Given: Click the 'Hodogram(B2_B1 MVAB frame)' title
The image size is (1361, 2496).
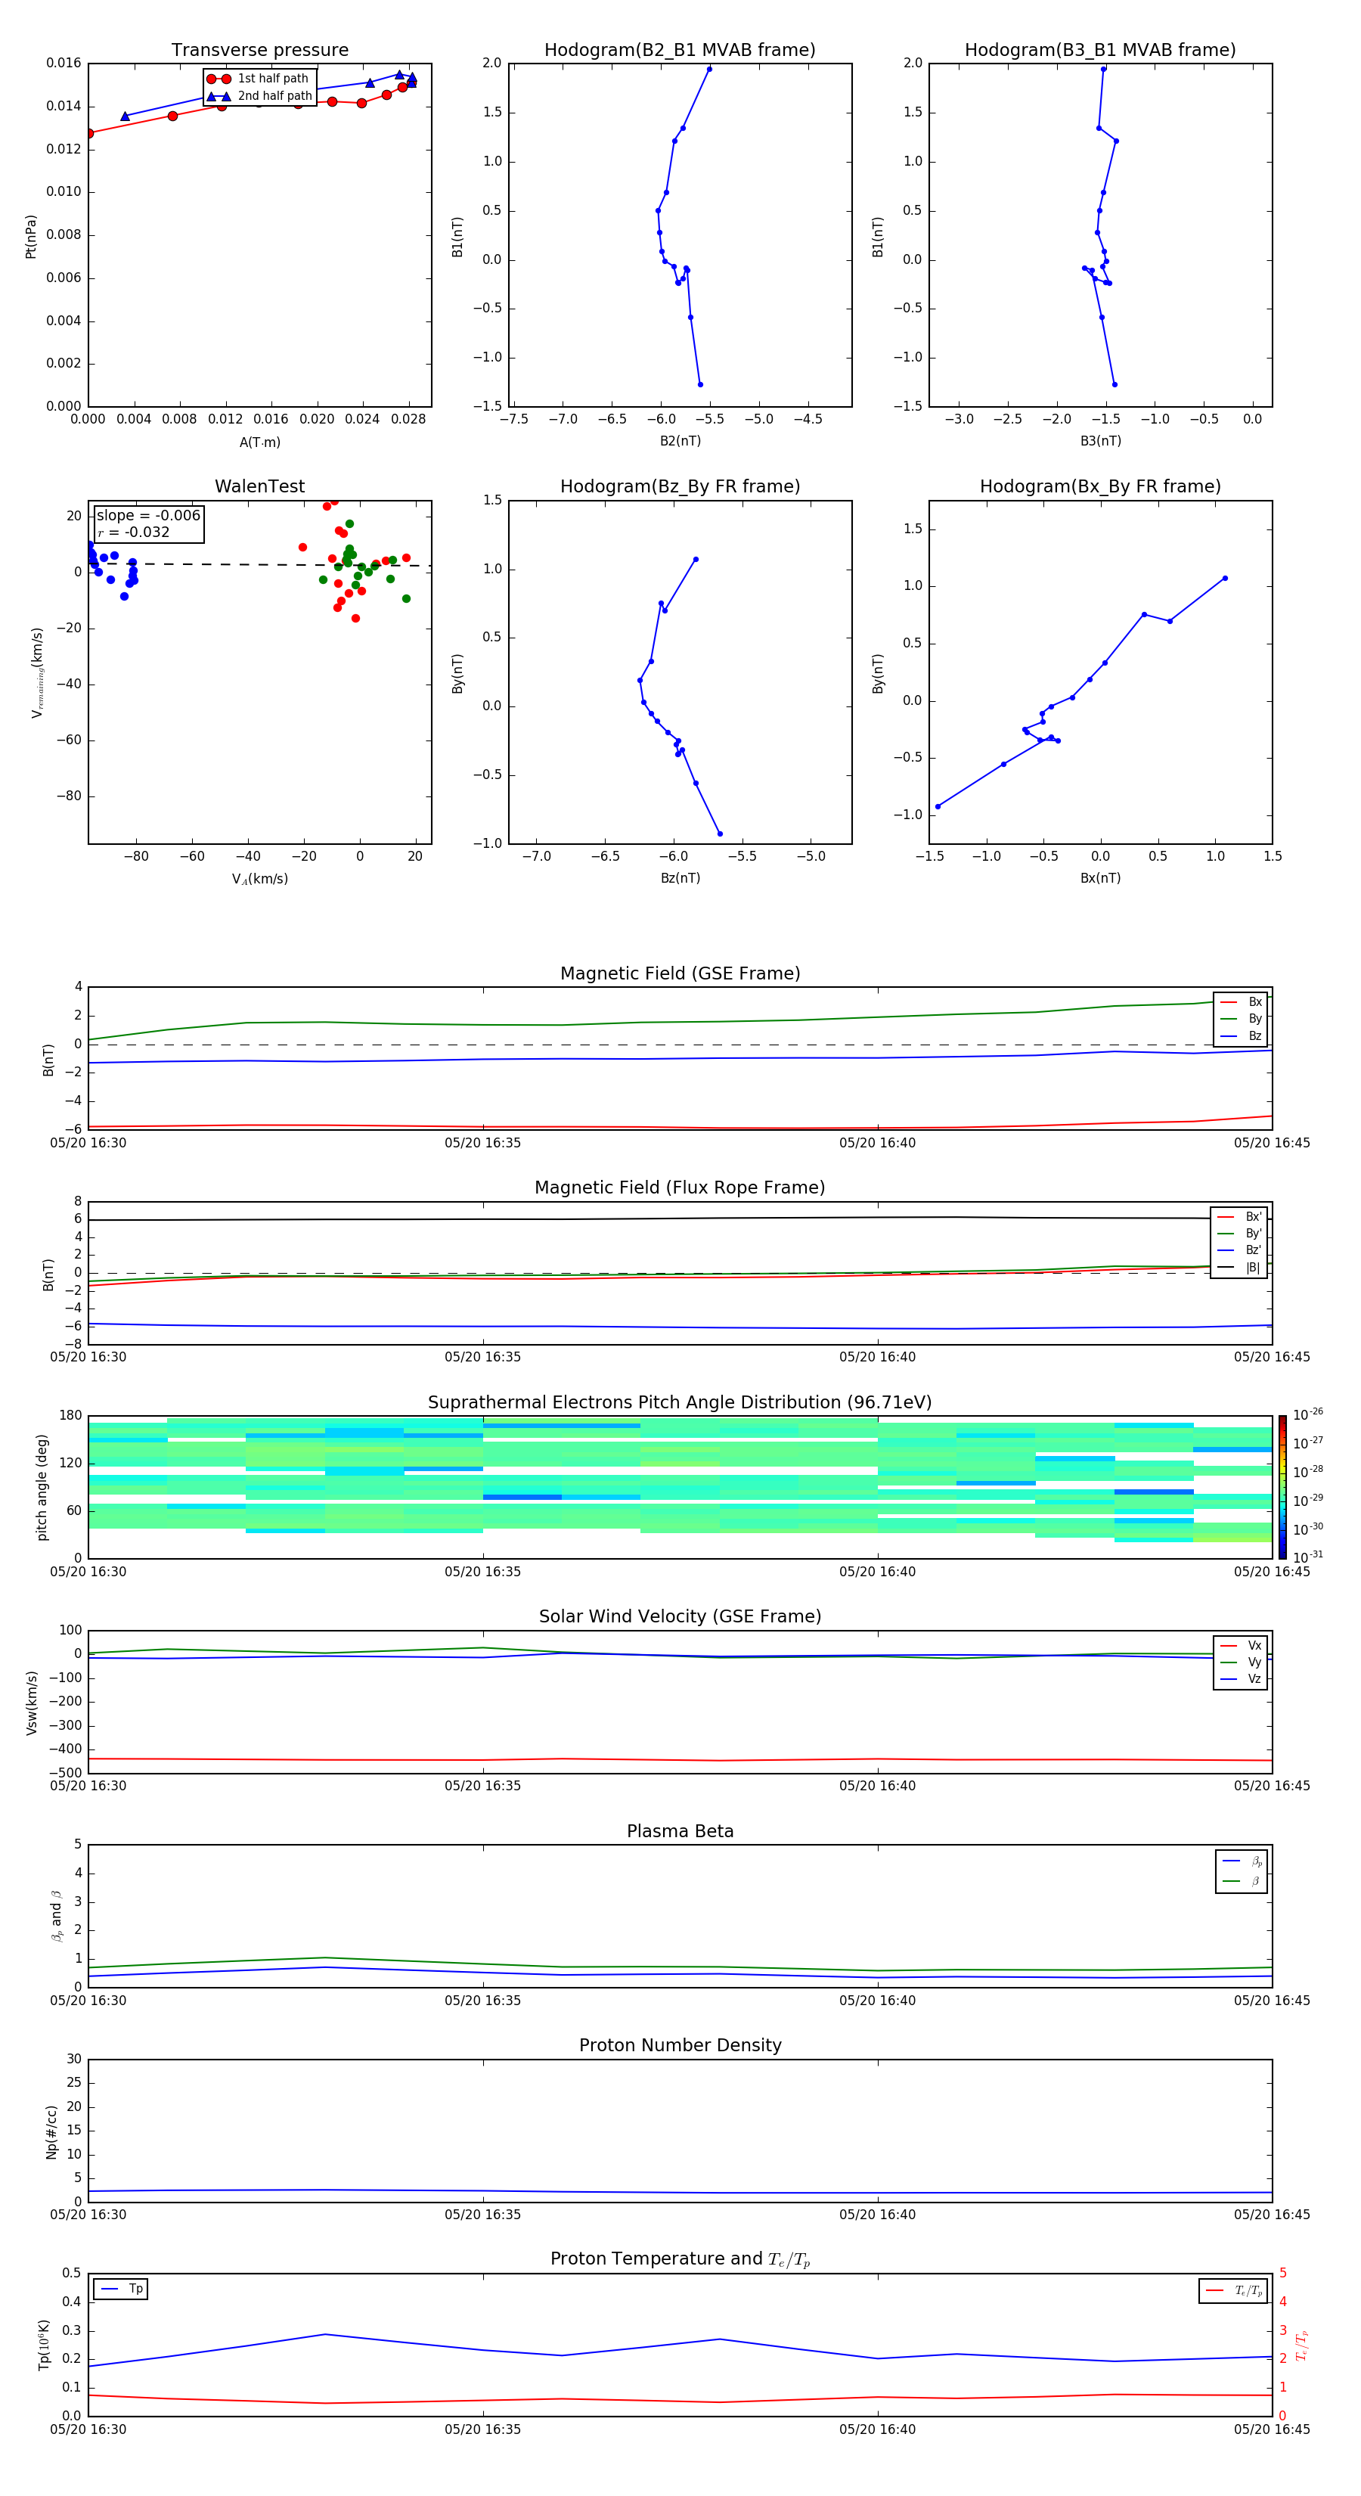Looking at the screenshot, I should tap(680, 51).
